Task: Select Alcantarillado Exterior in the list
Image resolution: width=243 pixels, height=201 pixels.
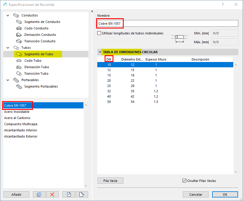Action: pos(43,137)
